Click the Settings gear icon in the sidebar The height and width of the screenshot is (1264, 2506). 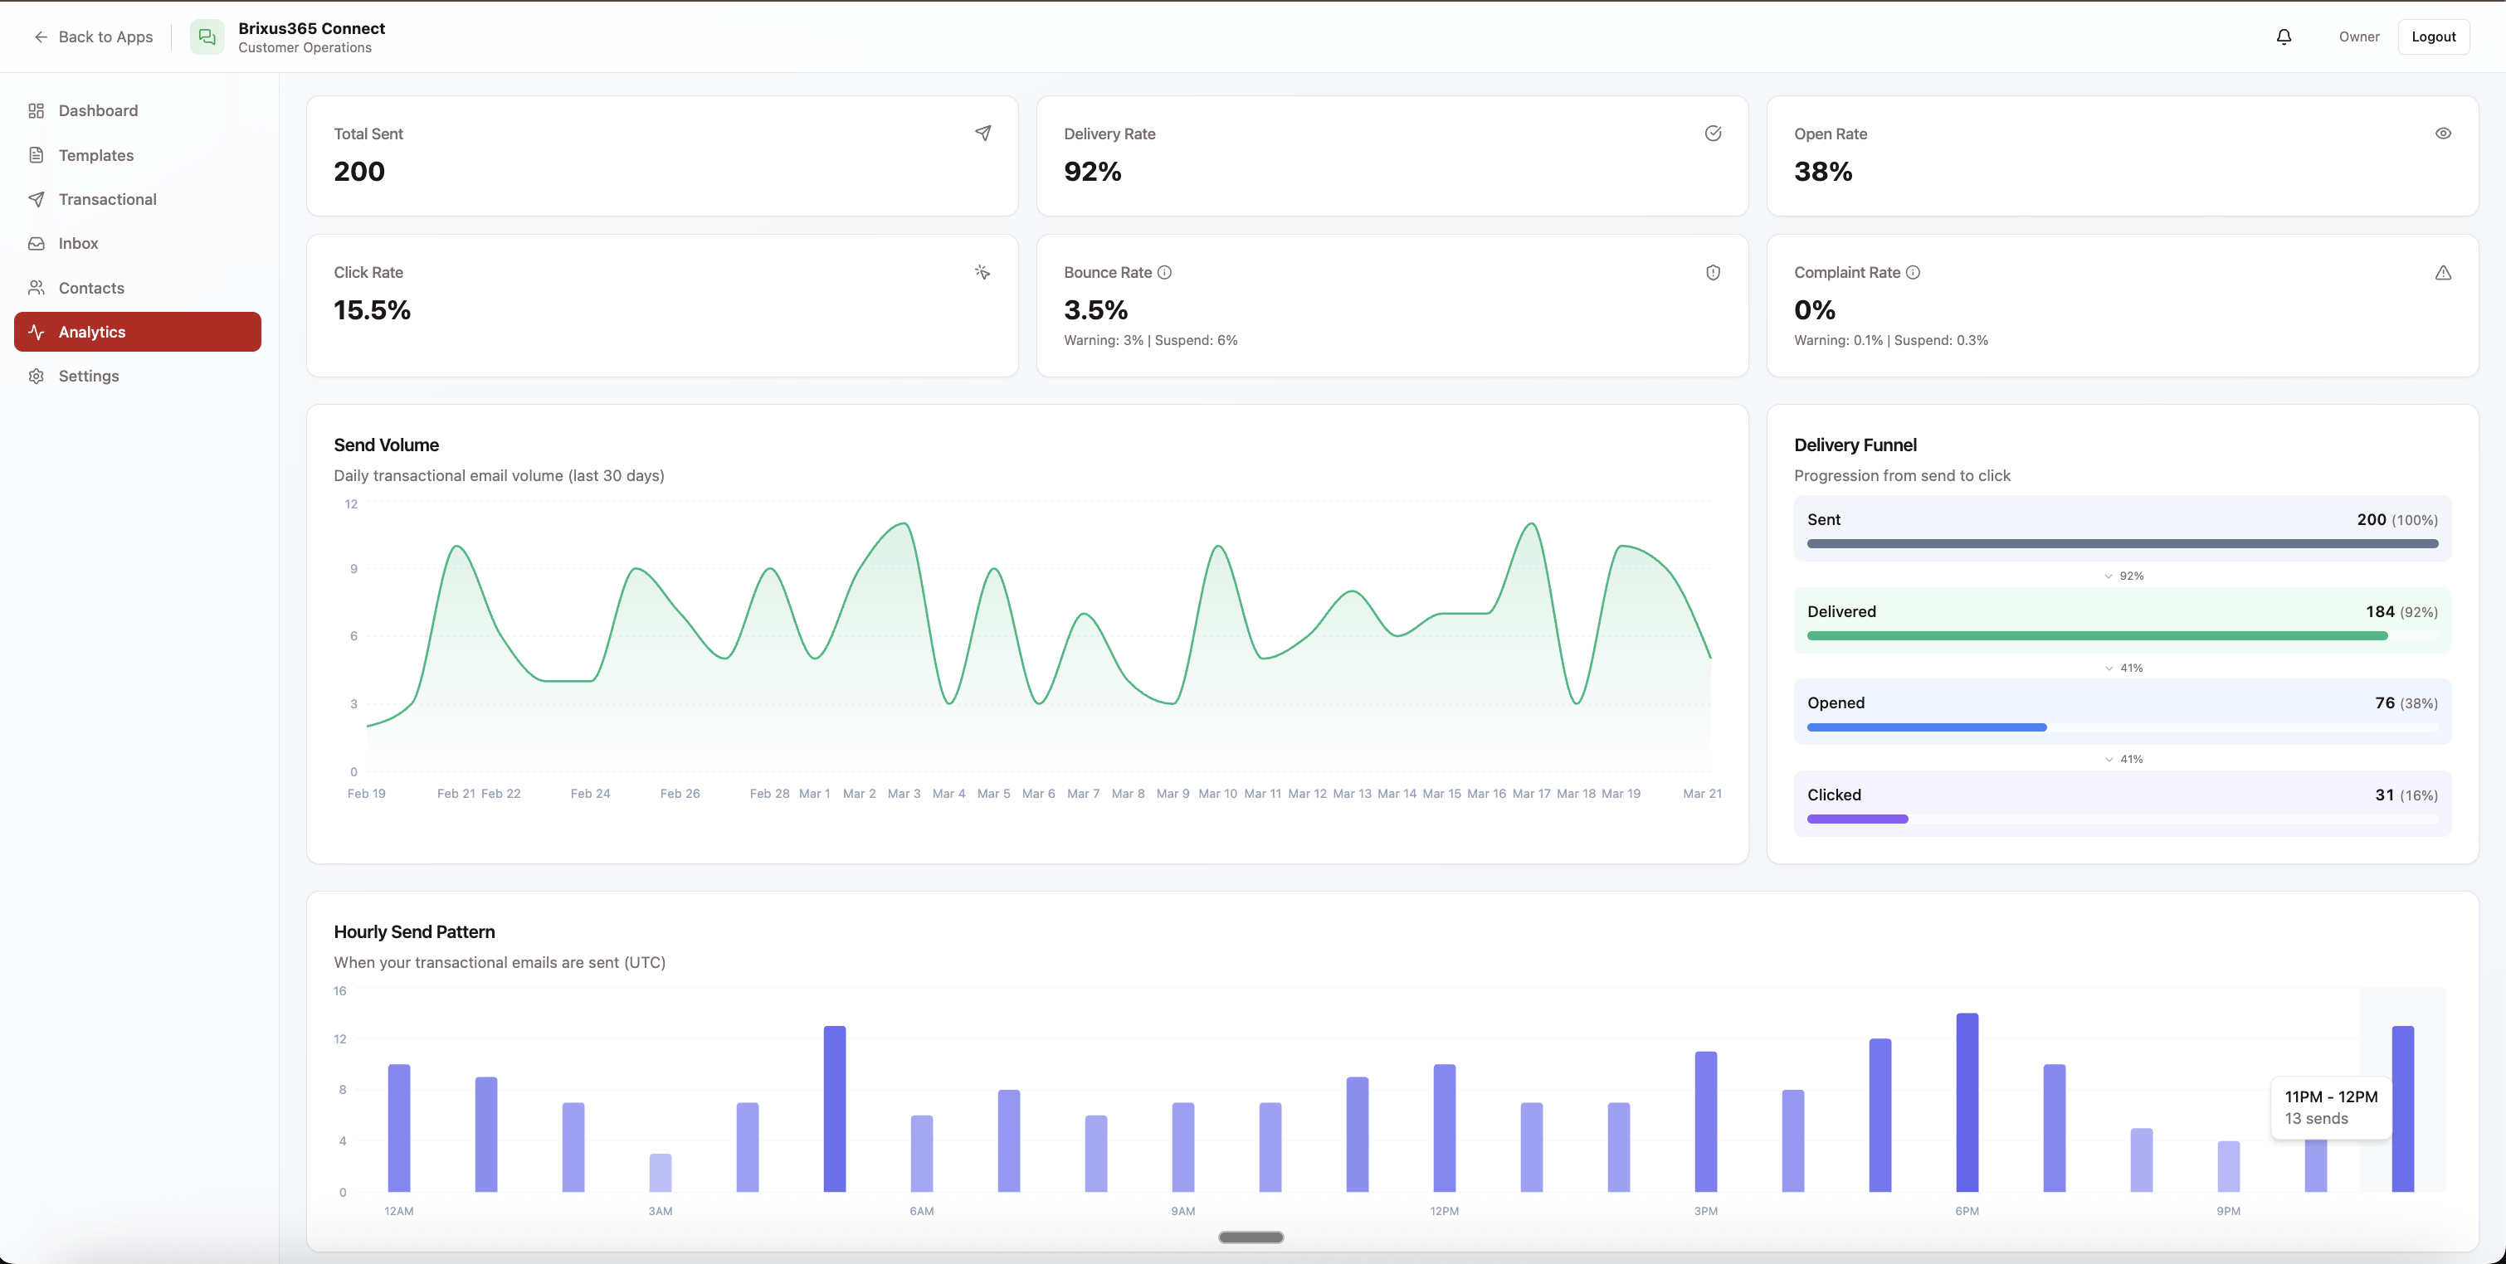pos(36,377)
